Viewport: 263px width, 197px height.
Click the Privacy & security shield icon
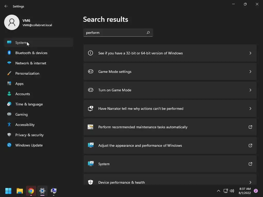tap(9, 135)
